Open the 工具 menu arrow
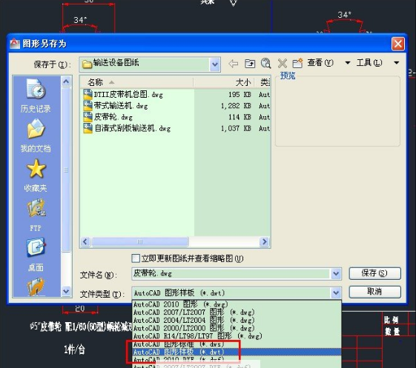This screenshot has height=368, width=416. coord(397,63)
